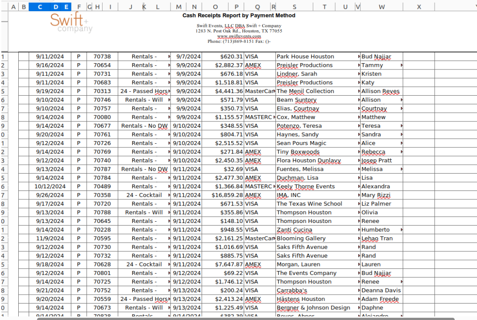Select invoice cell 70654
This screenshot has width=477, height=320.
pyautogui.click(x=102, y=65)
